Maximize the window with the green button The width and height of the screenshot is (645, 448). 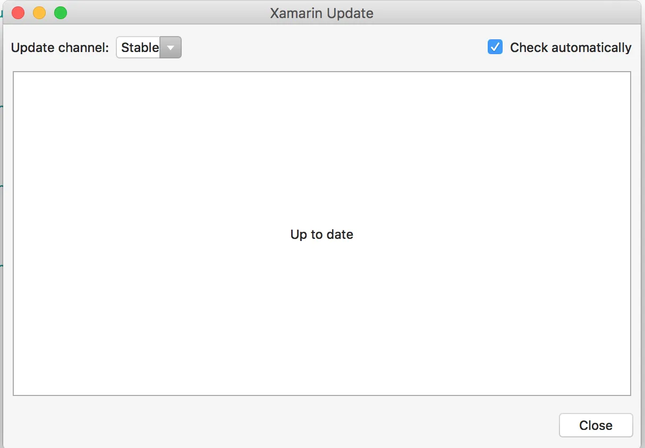pyautogui.click(x=61, y=13)
